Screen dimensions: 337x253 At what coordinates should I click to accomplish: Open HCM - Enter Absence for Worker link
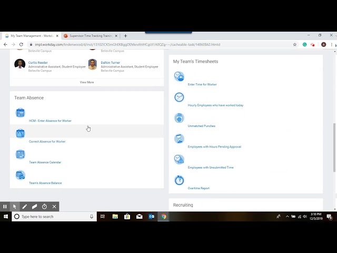coord(51,121)
